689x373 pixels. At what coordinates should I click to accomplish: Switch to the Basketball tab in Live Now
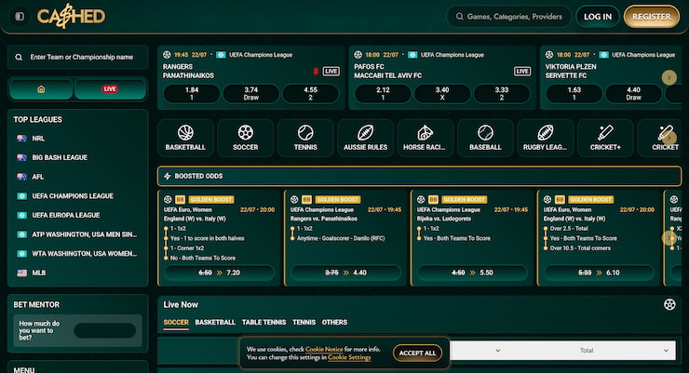click(x=215, y=322)
